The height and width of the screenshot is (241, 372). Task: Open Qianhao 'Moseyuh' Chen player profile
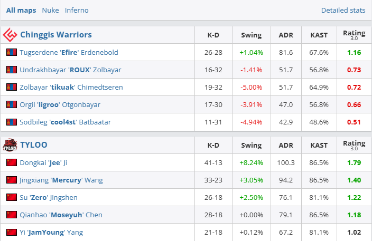(61, 215)
